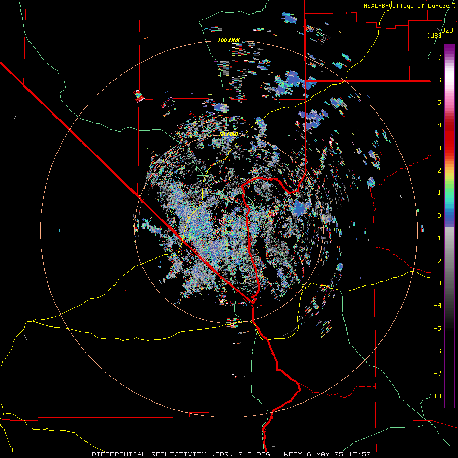Screen dimensions: 458x458
Task: Click the ZDR color scale bar
Action: (x=449, y=226)
